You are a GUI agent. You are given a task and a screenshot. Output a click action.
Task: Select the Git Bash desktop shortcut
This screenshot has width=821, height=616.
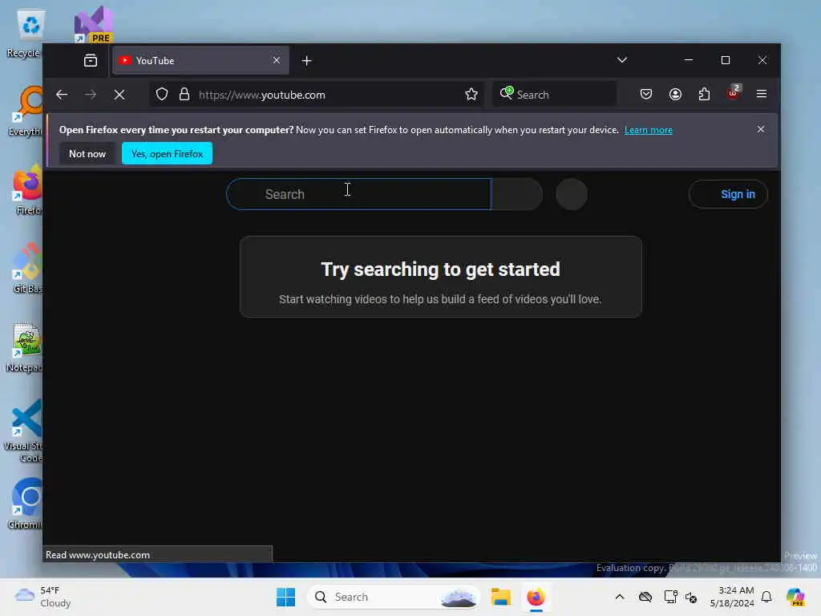click(27, 268)
